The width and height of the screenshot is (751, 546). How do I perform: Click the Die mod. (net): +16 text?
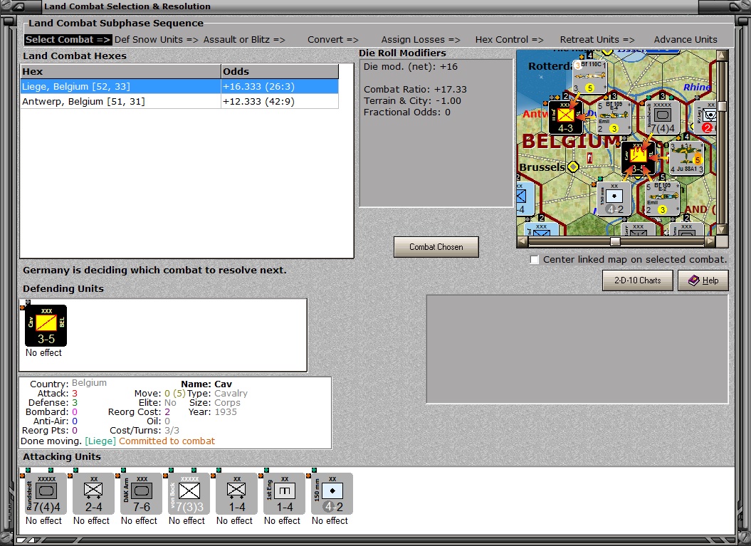pyautogui.click(x=411, y=67)
